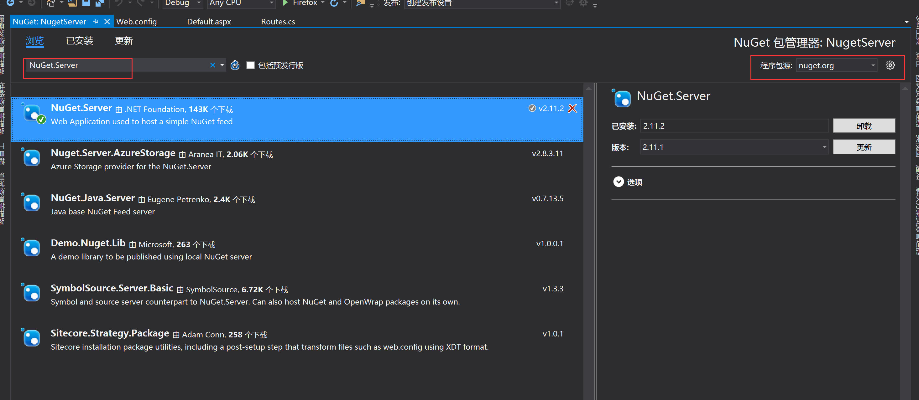Click the find in files icon

click(x=360, y=3)
